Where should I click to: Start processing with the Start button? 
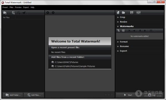click(x=128, y=95)
